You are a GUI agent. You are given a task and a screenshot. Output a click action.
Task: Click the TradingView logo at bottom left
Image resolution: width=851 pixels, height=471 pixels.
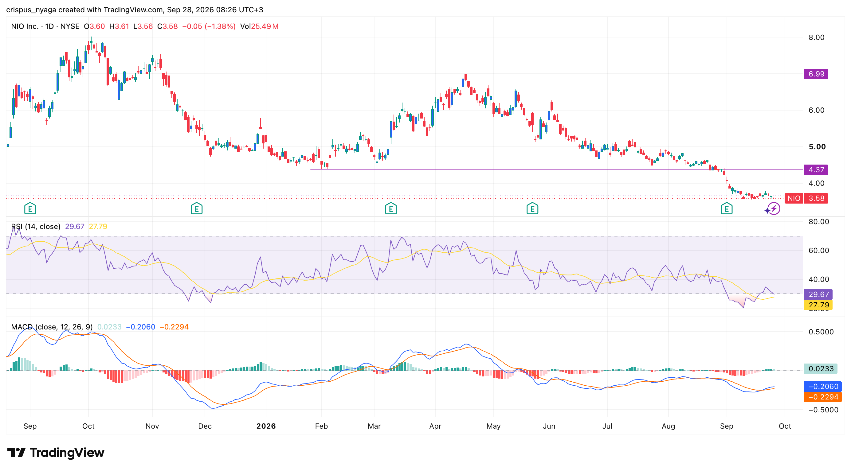click(x=56, y=452)
